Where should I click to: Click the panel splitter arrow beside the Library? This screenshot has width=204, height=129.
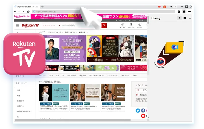[x=148, y=67]
